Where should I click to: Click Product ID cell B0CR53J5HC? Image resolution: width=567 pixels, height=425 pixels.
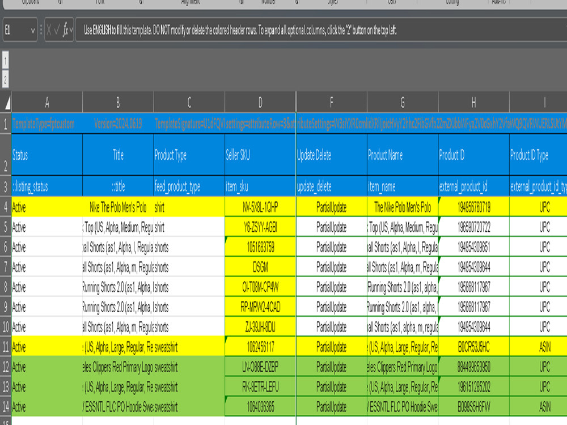[473, 347]
